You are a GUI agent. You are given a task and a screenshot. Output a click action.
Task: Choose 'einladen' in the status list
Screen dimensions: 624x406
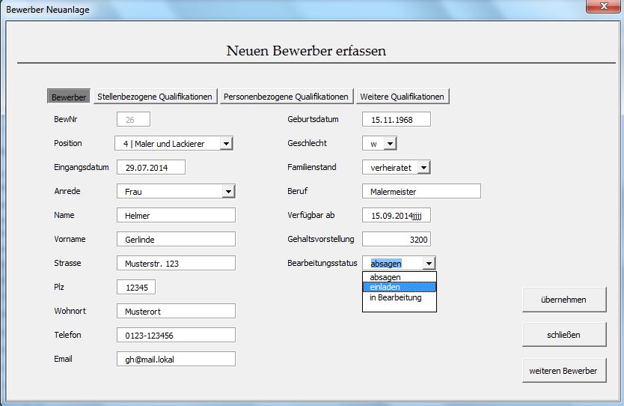(x=385, y=287)
